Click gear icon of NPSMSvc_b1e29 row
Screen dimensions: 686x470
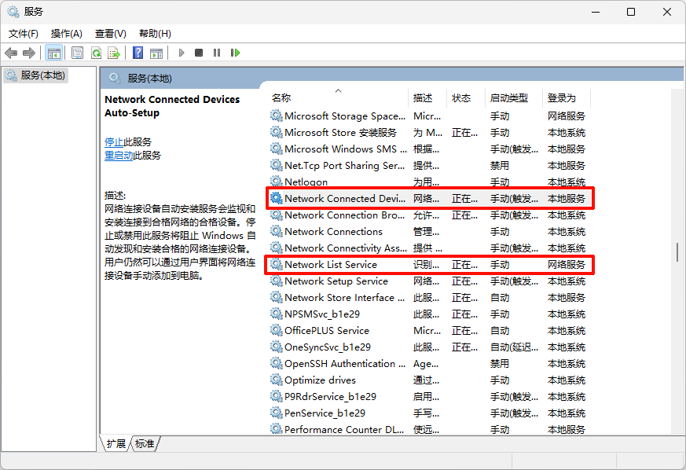[276, 314]
